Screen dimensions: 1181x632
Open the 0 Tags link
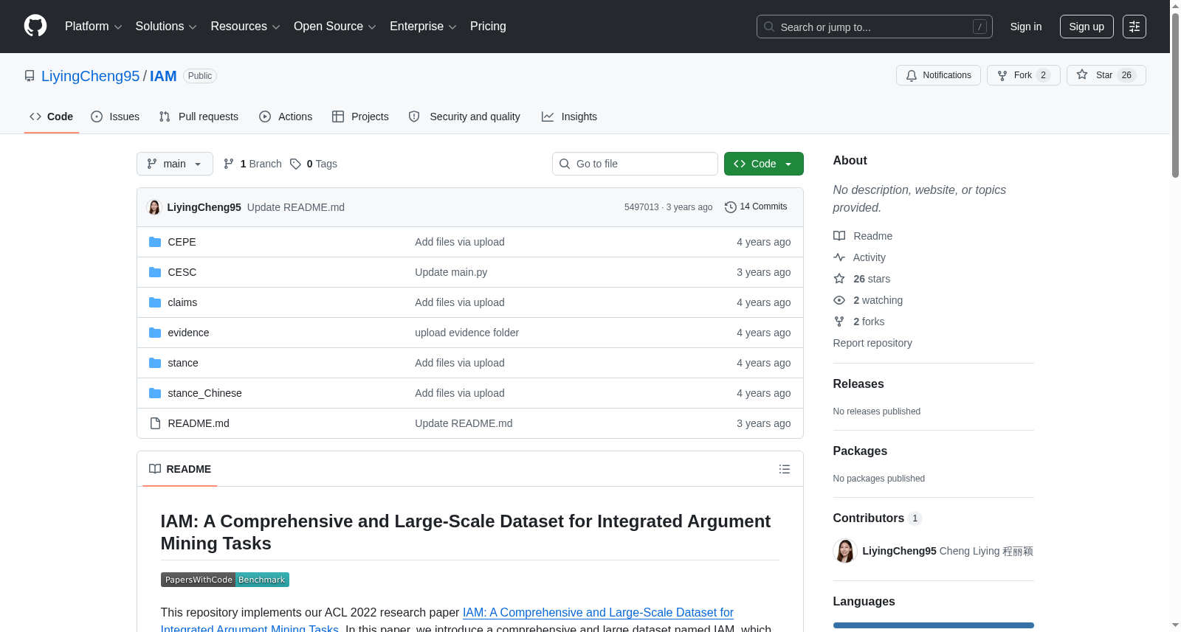click(314, 164)
